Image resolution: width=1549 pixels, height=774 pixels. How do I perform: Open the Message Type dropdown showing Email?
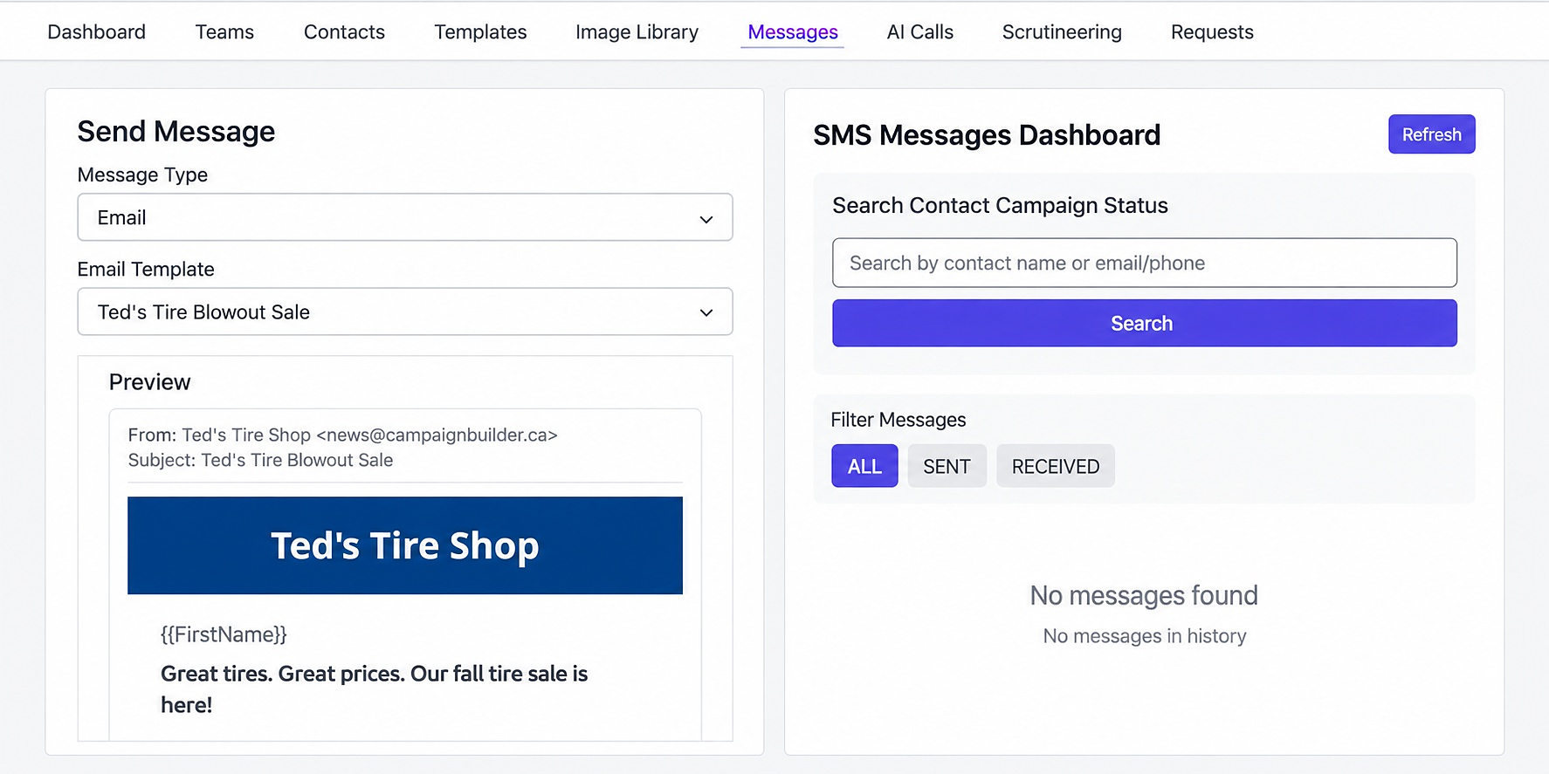click(405, 217)
